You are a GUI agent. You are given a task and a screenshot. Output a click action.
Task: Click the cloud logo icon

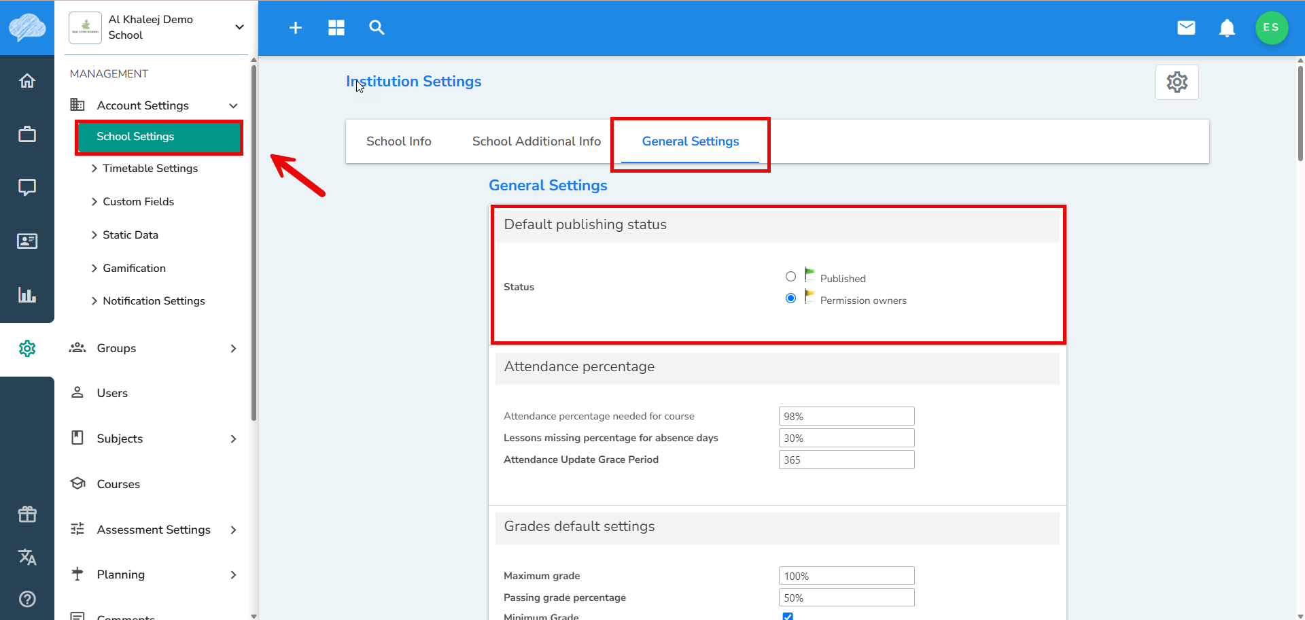coord(27,27)
